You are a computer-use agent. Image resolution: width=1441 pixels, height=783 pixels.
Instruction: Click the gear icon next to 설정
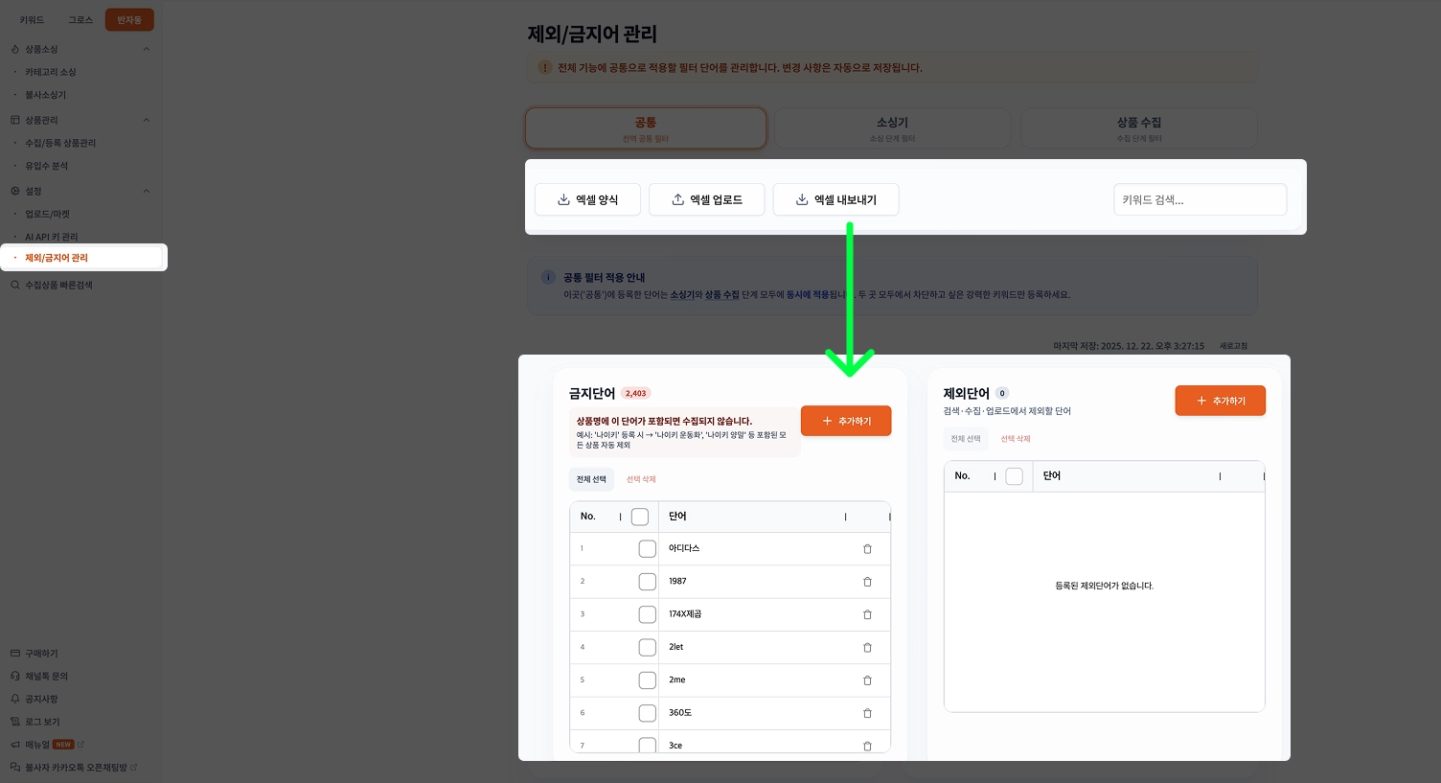pyautogui.click(x=15, y=191)
